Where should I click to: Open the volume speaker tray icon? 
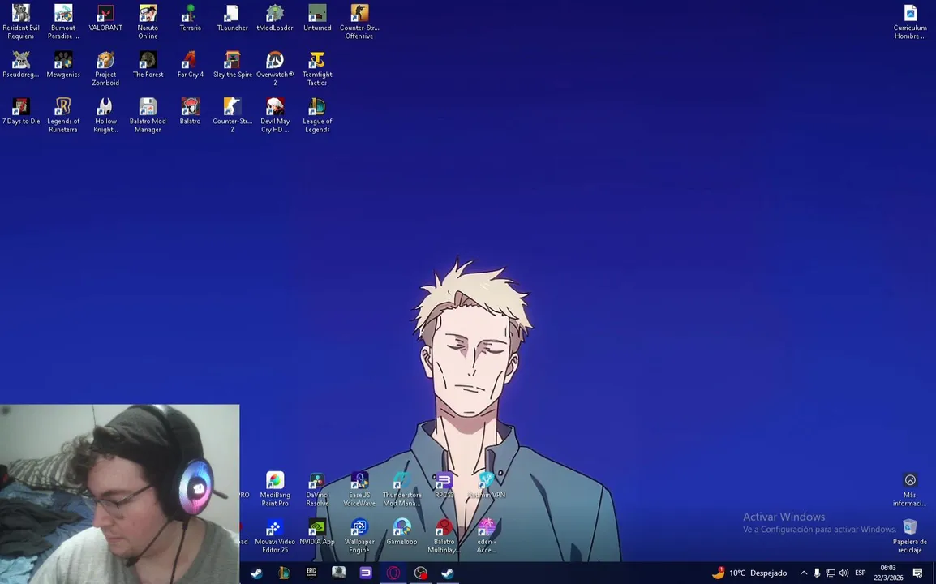pyautogui.click(x=844, y=573)
